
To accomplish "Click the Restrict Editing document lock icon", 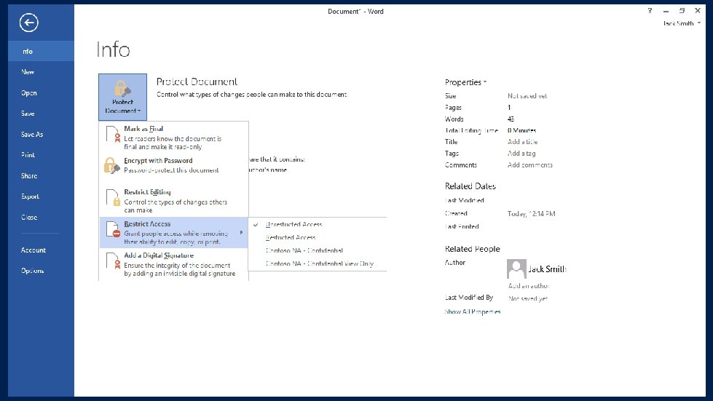I will click(x=112, y=197).
